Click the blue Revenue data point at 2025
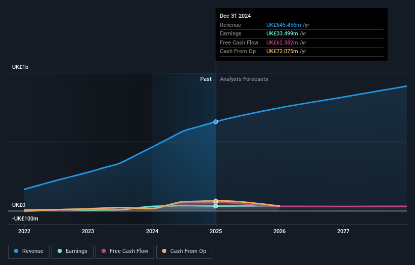 coord(216,122)
